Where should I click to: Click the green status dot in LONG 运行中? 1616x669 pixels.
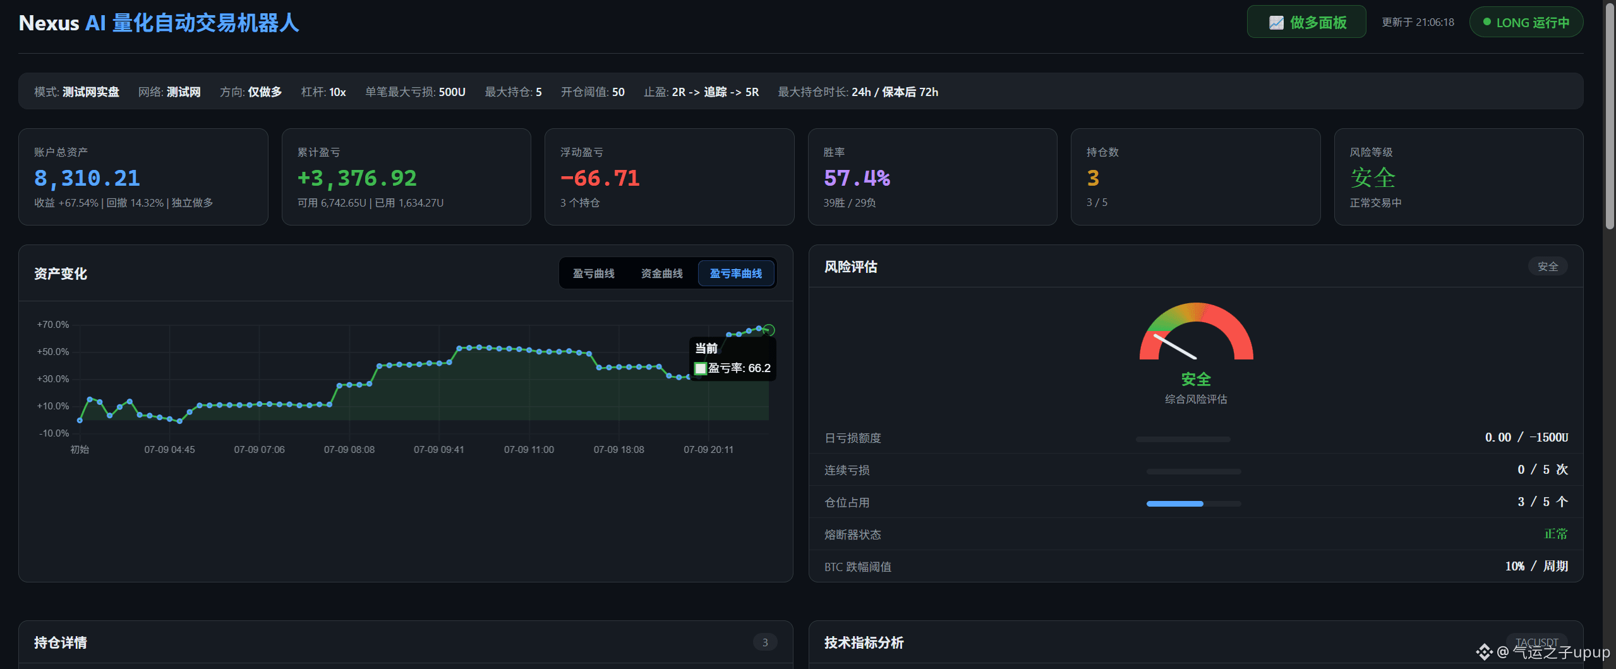pyautogui.click(x=1486, y=22)
